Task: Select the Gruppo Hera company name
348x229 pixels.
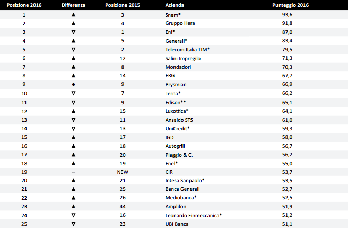Action: coord(180,23)
